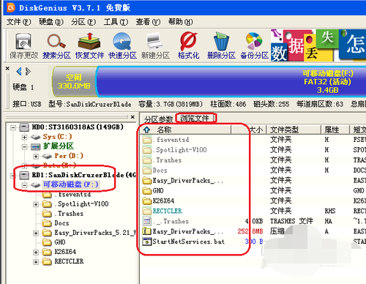Screen dimensions: 366x284
Task: Click the 恢复文件 toolbar icon
Action: coord(89,46)
